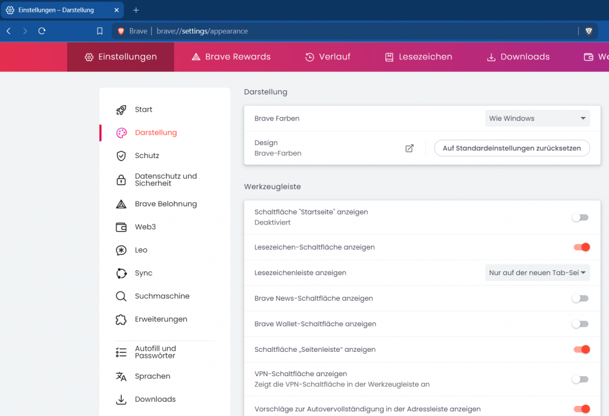Expand the Lesezeichenleiste anzeigen dropdown
The height and width of the screenshot is (416, 609).
537,273
